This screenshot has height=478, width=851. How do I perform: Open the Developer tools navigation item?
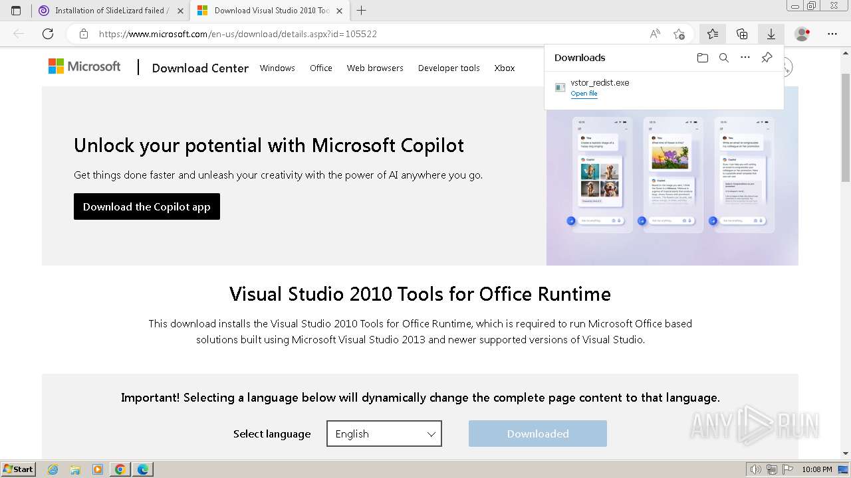pos(449,68)
